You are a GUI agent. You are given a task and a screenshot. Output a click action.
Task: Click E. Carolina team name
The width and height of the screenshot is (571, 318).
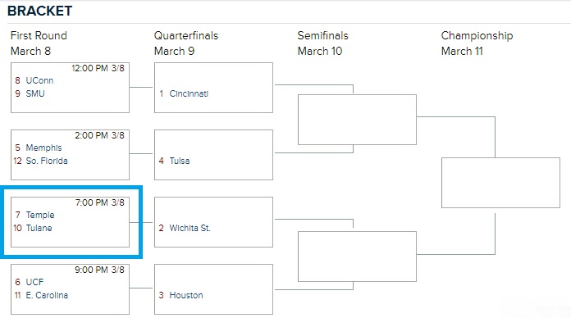click(47, 295)
